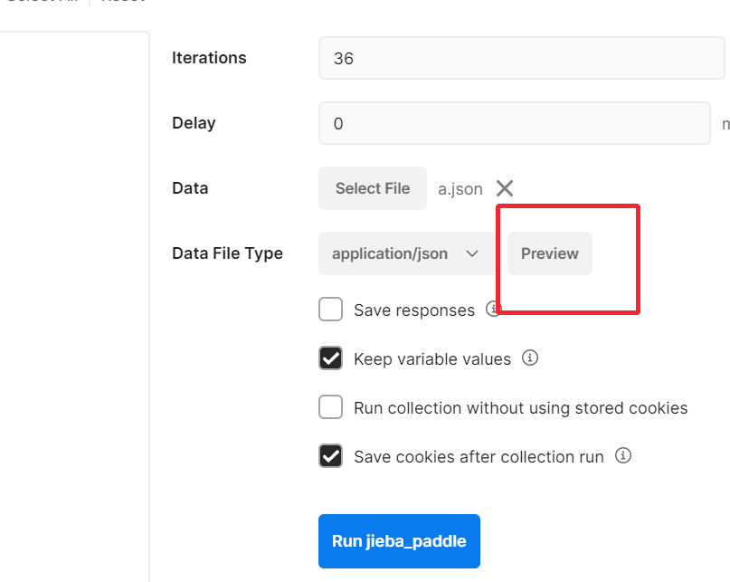730x582 pixels.
Task: Click the a.json file name
Action: [x=460, y=189]
